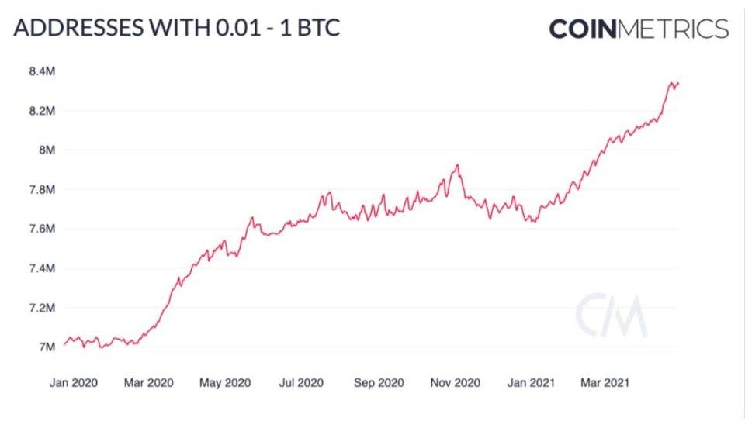Click the chart title ADDRESSES WITH 0.01 - 1 BTC
This screenshot has width=745, height=428.
tap(177, 27)
